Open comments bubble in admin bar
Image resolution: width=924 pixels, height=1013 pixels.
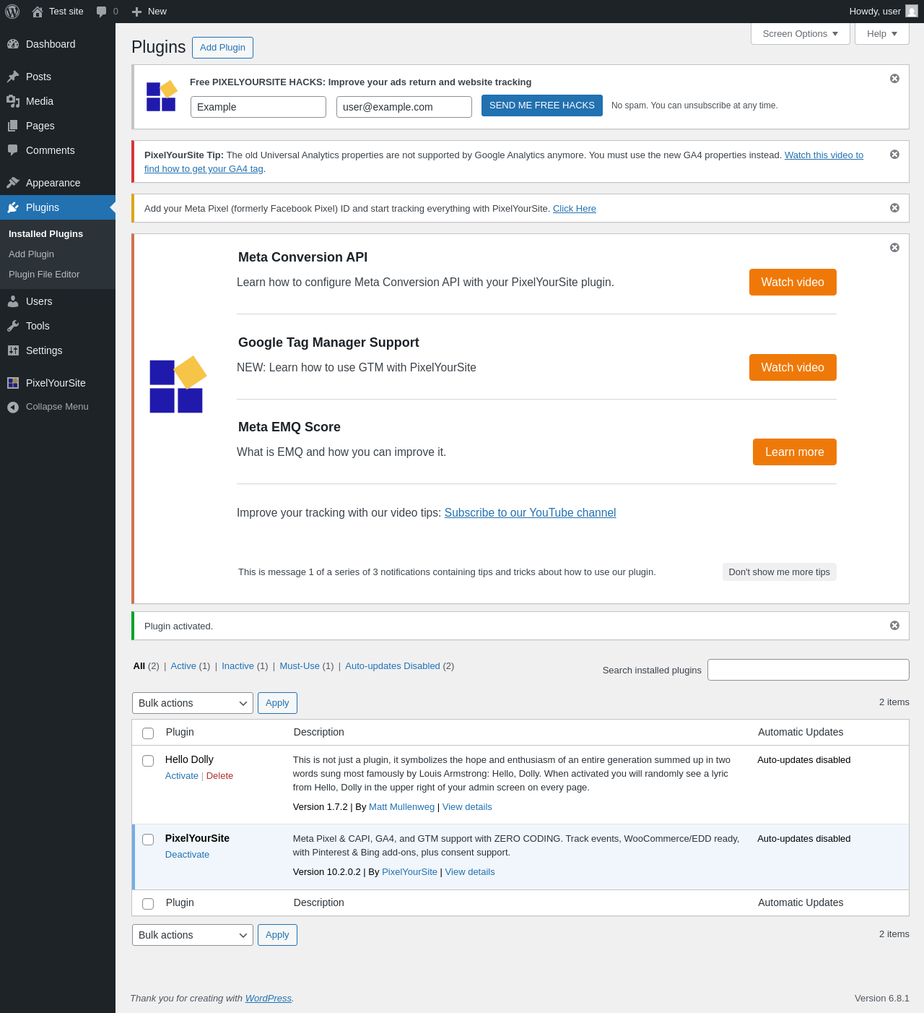tap(102, 12)
